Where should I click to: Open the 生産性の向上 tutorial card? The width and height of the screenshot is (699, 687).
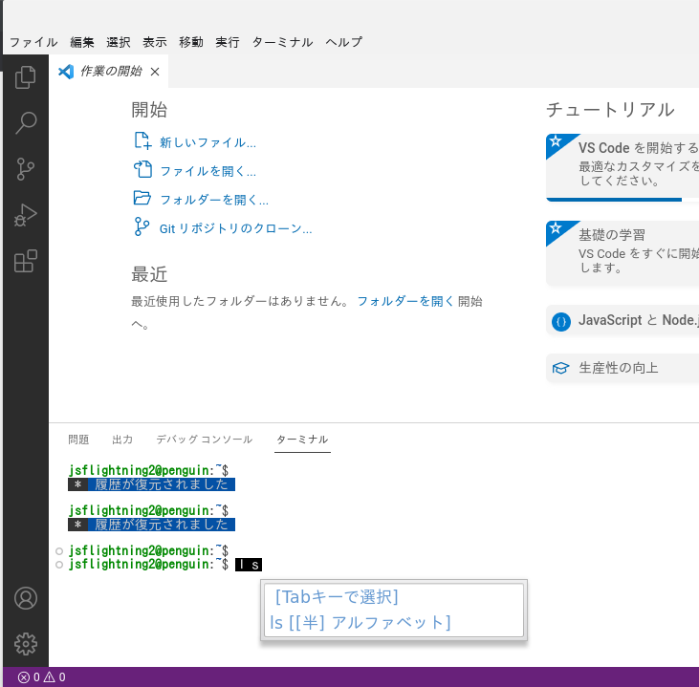[623, 368]
